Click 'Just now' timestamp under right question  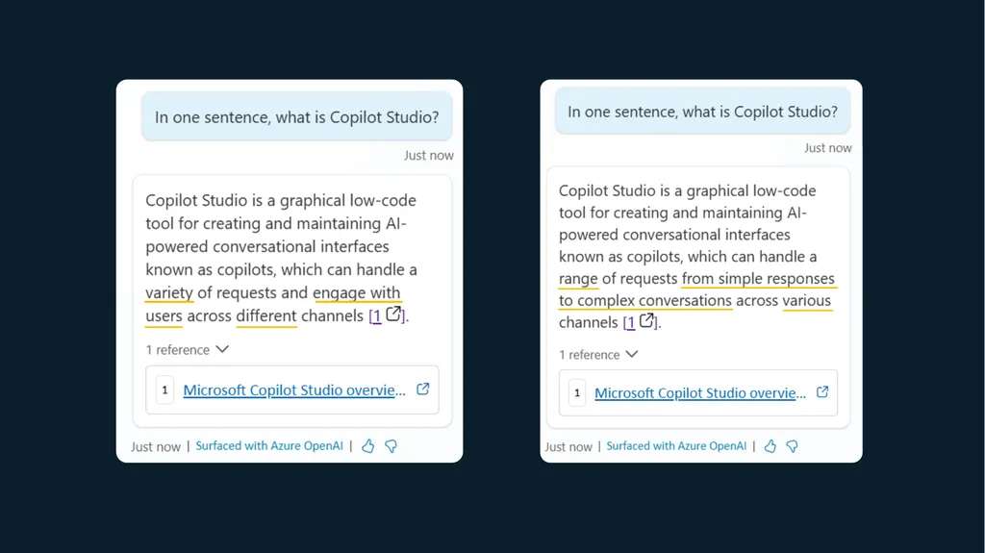coord(828,148)
